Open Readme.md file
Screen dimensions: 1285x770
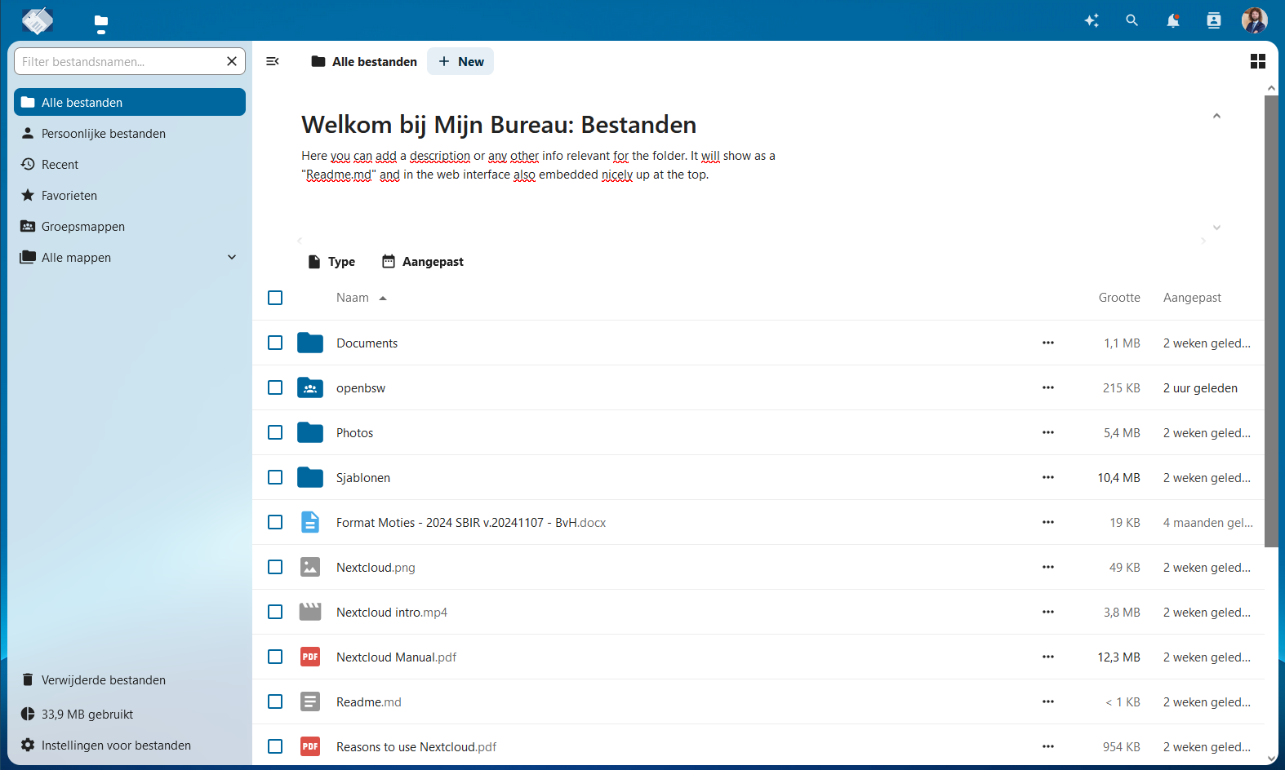pyautogui.click(x=369, y=701)
